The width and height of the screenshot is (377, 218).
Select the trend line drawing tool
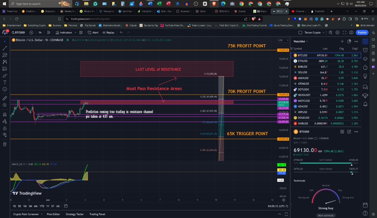[x=5, y=48]
